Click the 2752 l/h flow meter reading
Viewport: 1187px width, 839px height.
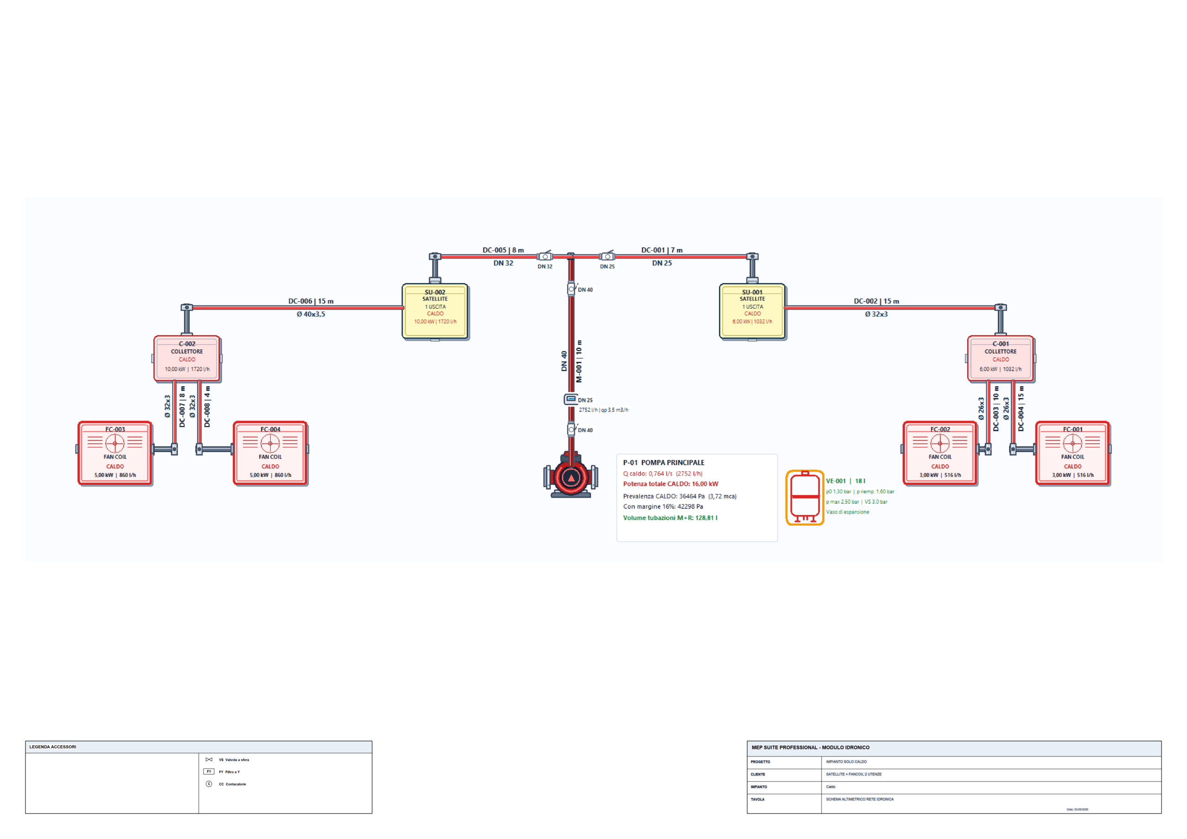click(603, 409)
